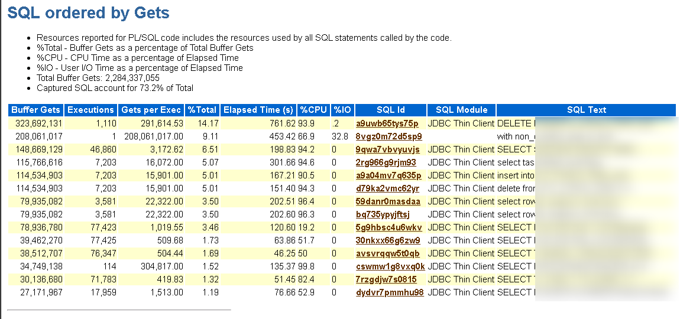Open SQL Id 5g9hbsc4u6wkv
Screen dimensions: 693x319
388,227
